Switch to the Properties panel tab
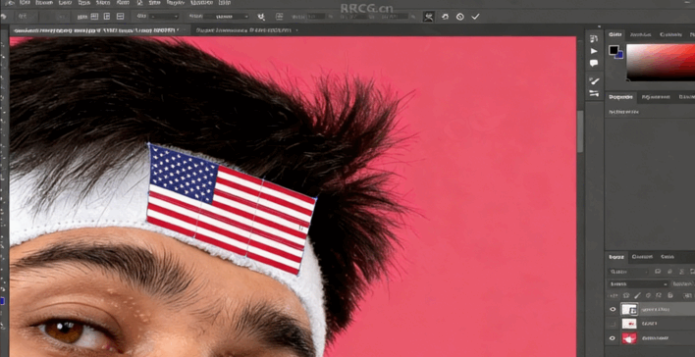This screenshot has width=695, height=357. 620,97
